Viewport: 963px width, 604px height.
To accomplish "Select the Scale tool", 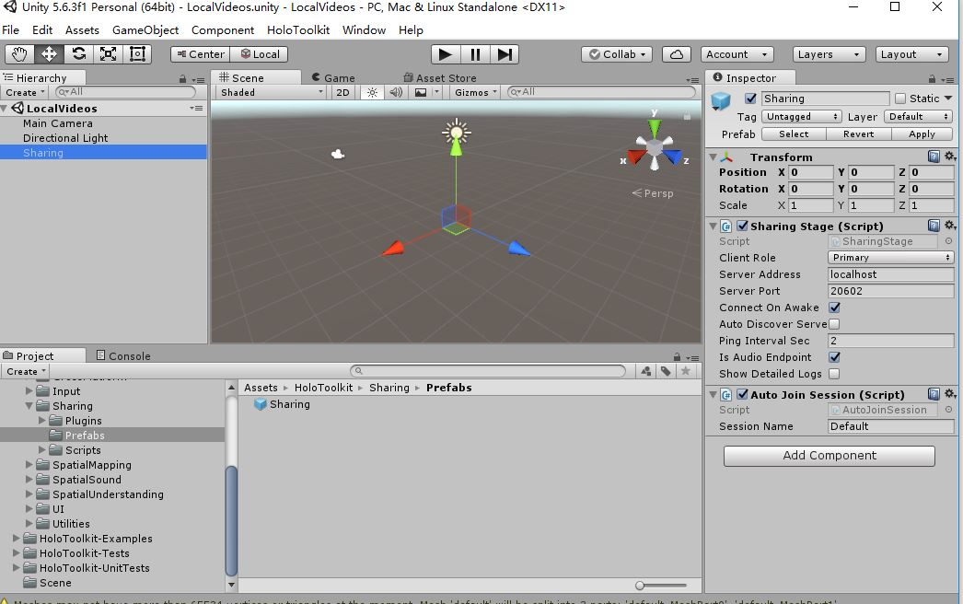I will point(108,54).
